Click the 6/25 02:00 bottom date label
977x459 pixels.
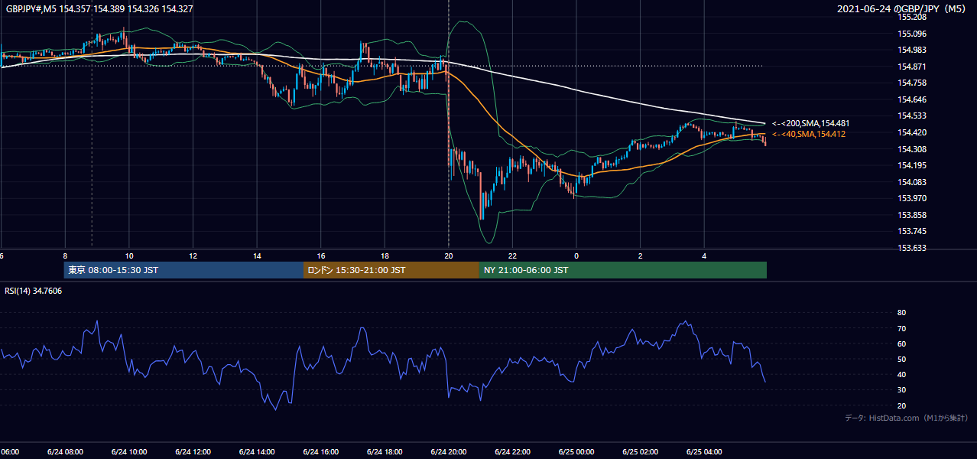click(x=639, y=452)
